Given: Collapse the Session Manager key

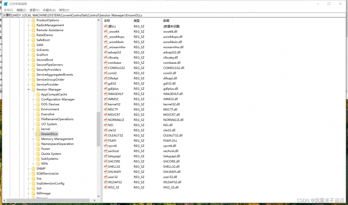Looking at the screenshot, I should pyautogui.click(x=29, y=89).
